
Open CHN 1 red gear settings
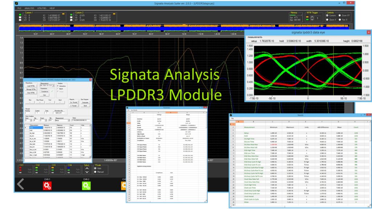coord(48,186)
